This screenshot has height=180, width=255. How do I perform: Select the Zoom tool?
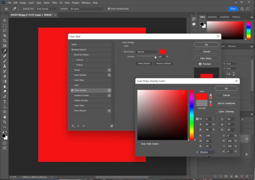[5, 122]
